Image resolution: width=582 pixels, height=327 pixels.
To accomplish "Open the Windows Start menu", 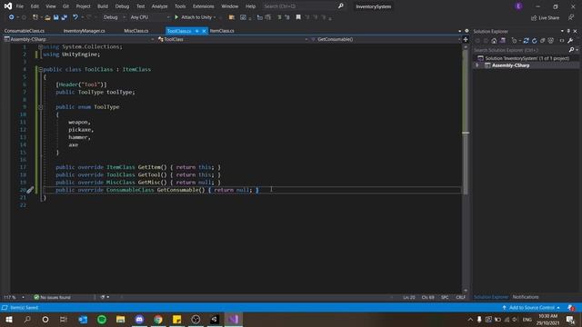I will (x=9, y=319).
